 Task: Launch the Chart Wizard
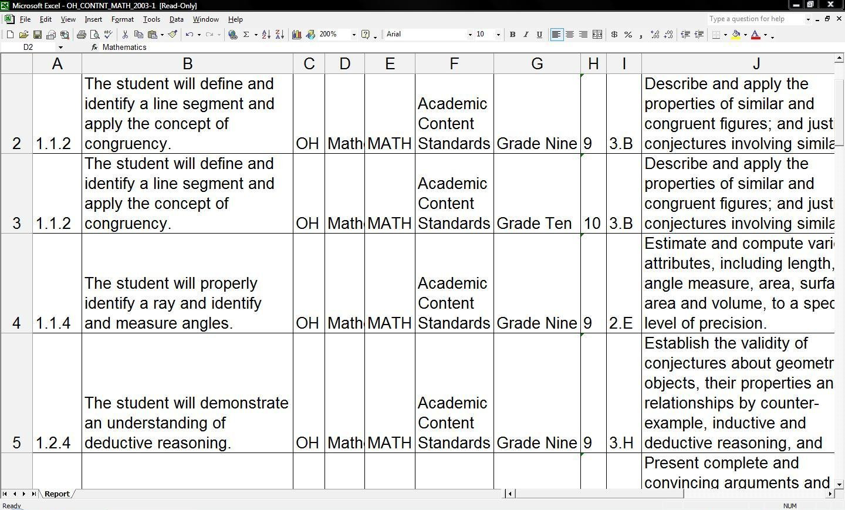(296, 35)
